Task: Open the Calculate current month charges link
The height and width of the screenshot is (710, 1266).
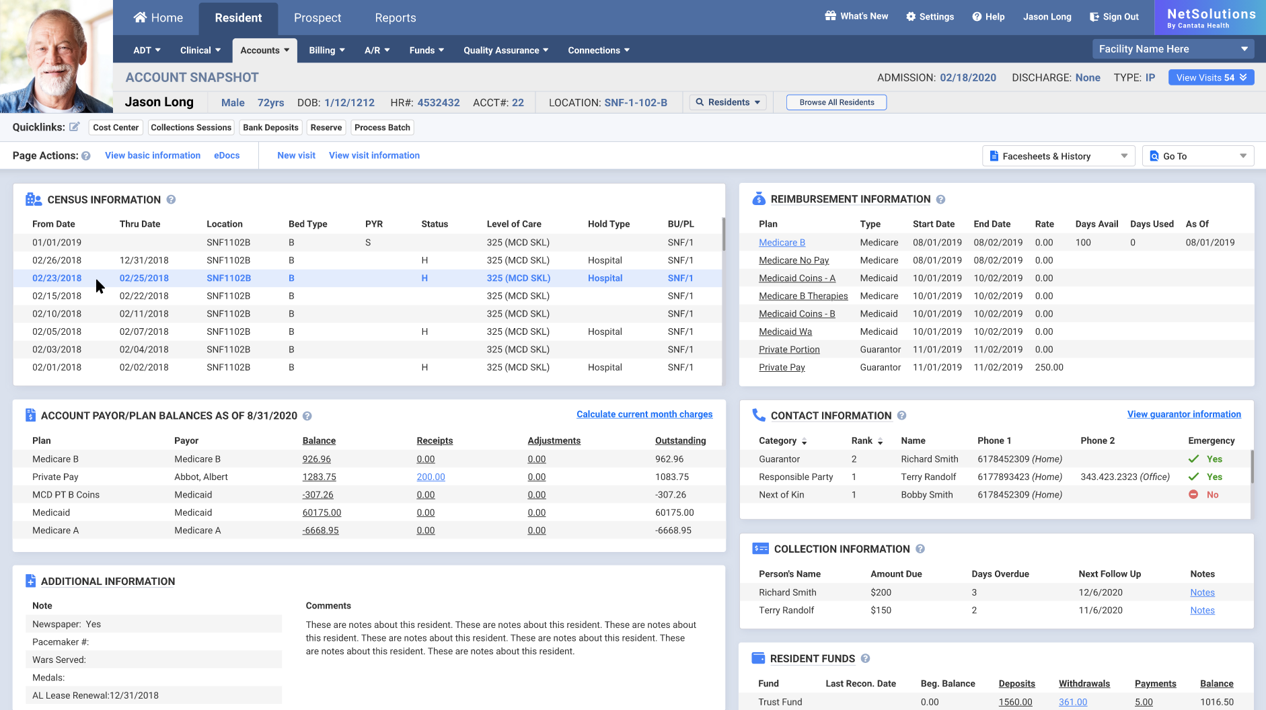Action: pos(644,414)
